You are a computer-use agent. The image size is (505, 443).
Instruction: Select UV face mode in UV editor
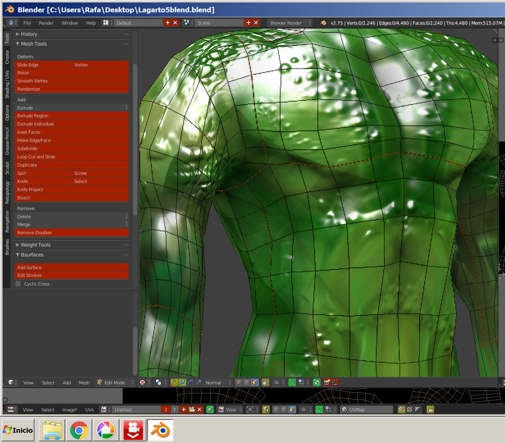coord(292,409)
